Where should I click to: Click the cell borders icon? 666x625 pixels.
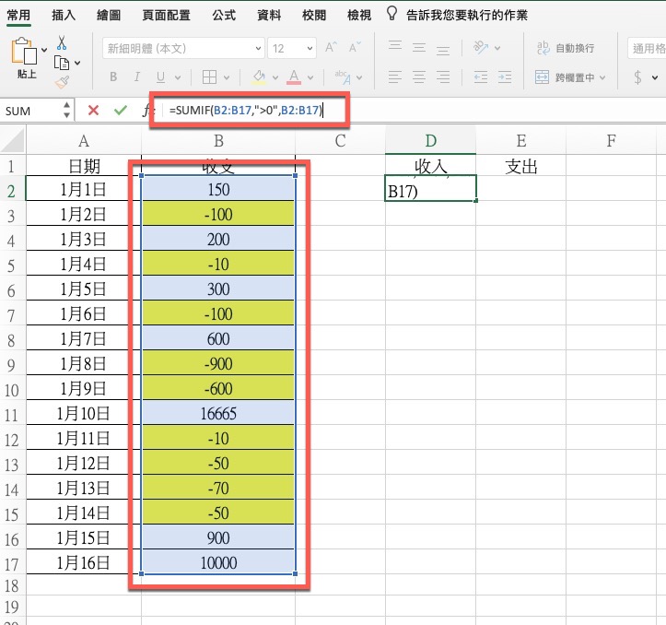tap(209, 77)
